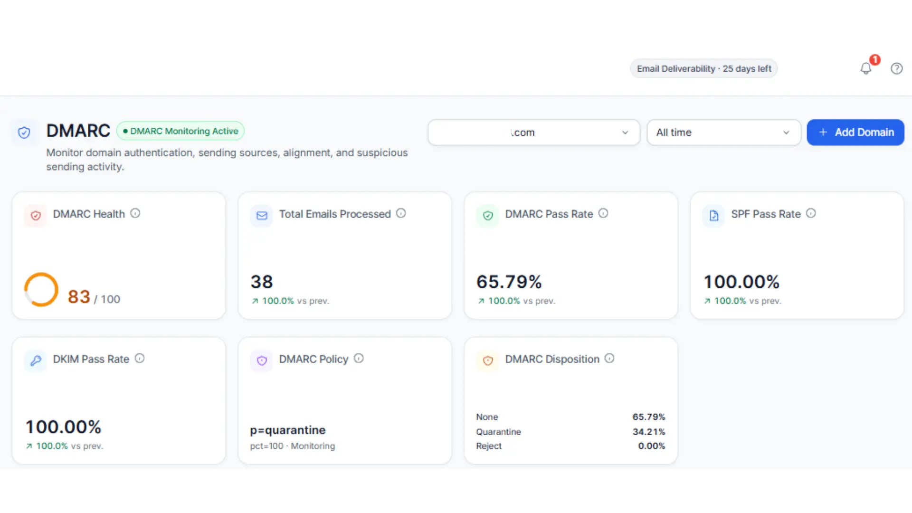Click the DMARC Disposition orange shield icon
This screenshot has height=513, width=912.
(488, 361)
